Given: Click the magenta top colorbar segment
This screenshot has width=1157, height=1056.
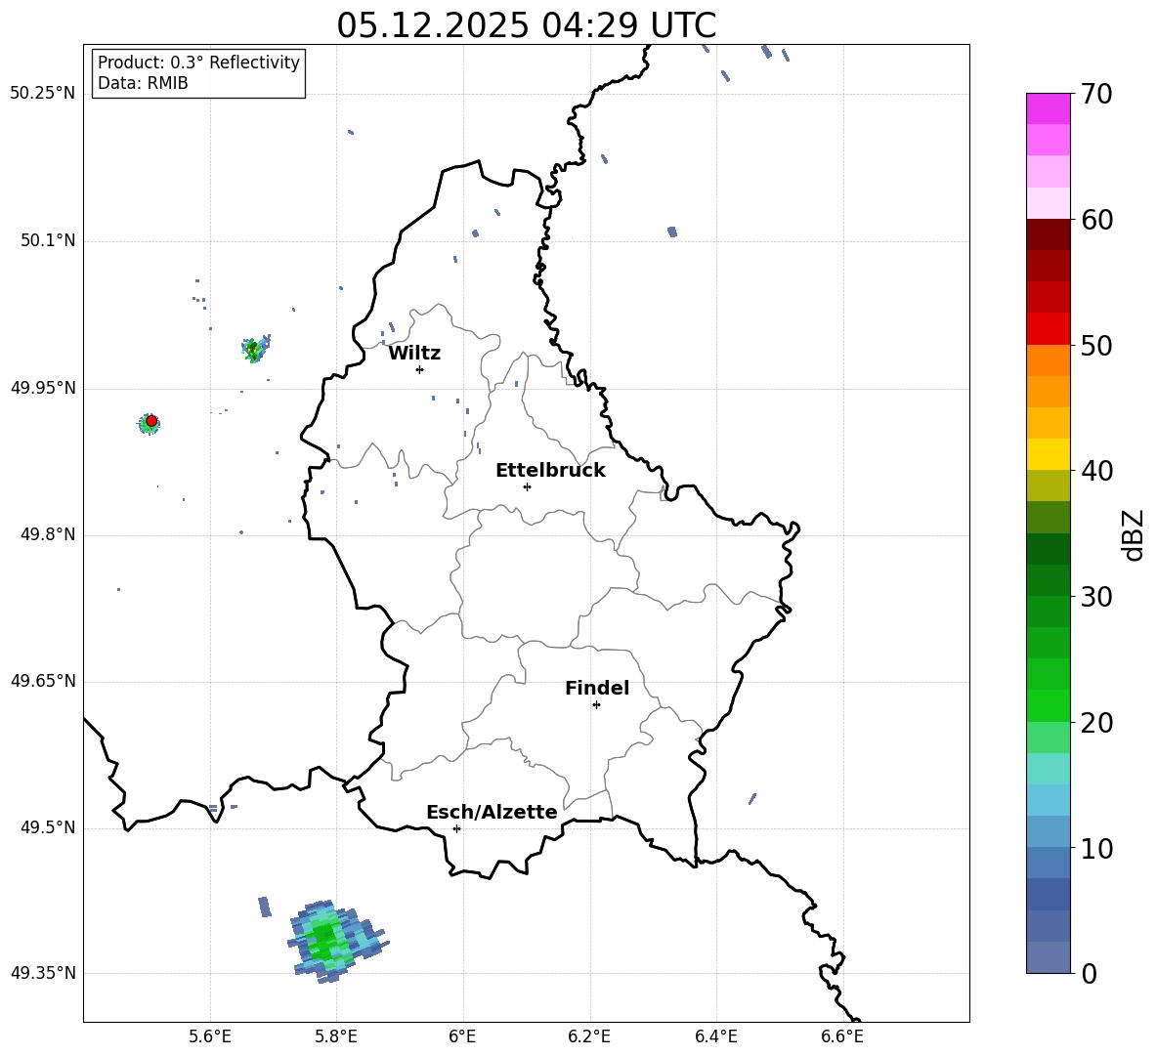Looking at the screenshot, I should (1048, 108).
